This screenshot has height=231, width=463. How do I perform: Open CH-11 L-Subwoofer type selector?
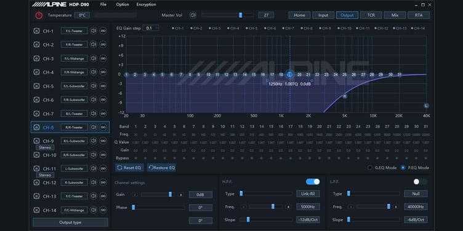pyautogui.click(x=74, y=168)
